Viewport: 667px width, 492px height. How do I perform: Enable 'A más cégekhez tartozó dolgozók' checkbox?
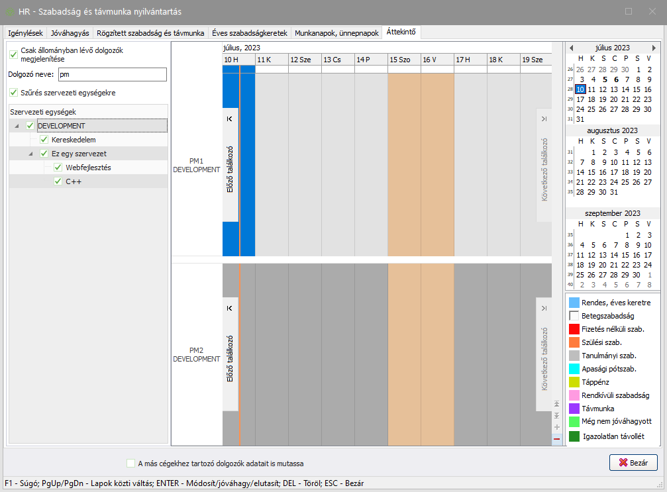[x=130, y=464]
